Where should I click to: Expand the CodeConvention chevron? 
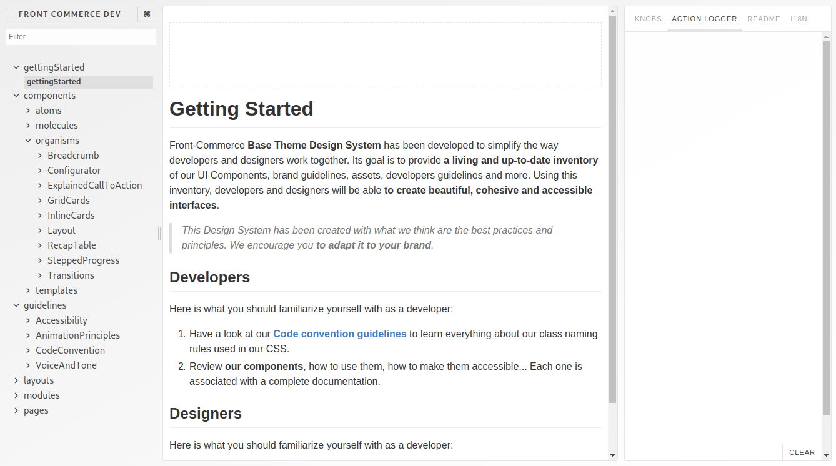(28, 350)
